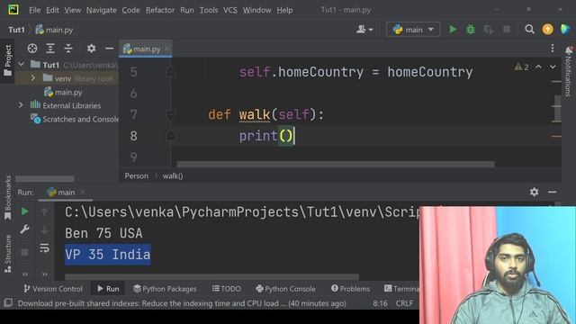Open Project panel settings gear
The height and width of the screenshot is (324, 576).
pyautogui.click(x=91, y=48)
